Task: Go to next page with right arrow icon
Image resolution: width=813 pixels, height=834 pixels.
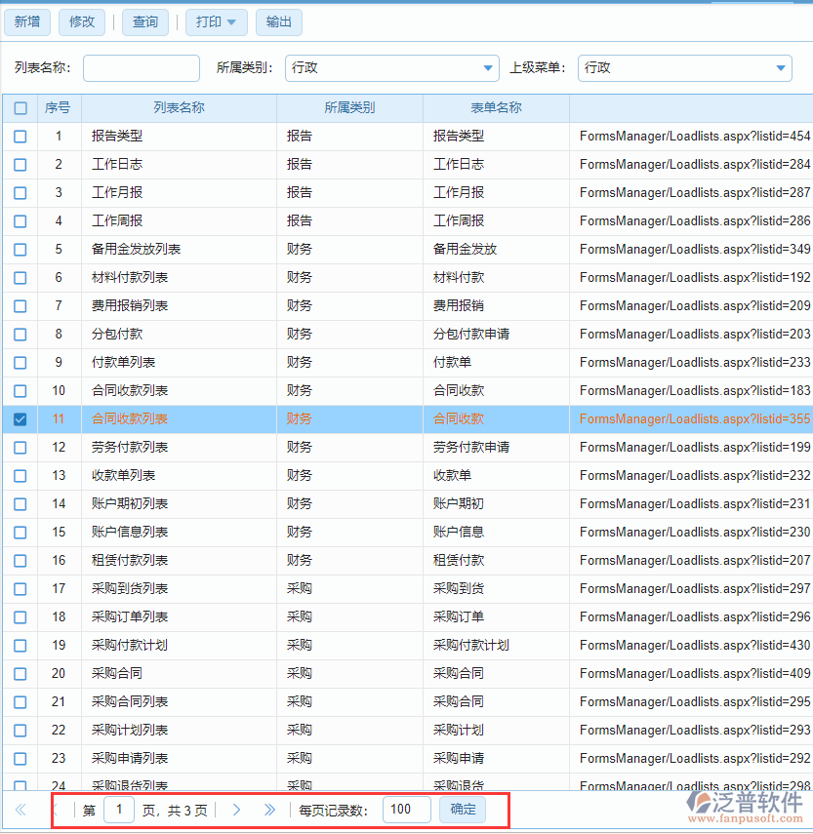Action: [237, 809]
